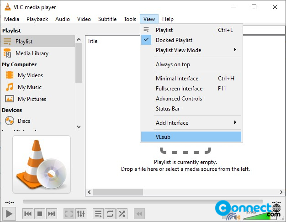Open the Playback menu
The height and width of the screenshot is (222, 286).
(37, 19)
